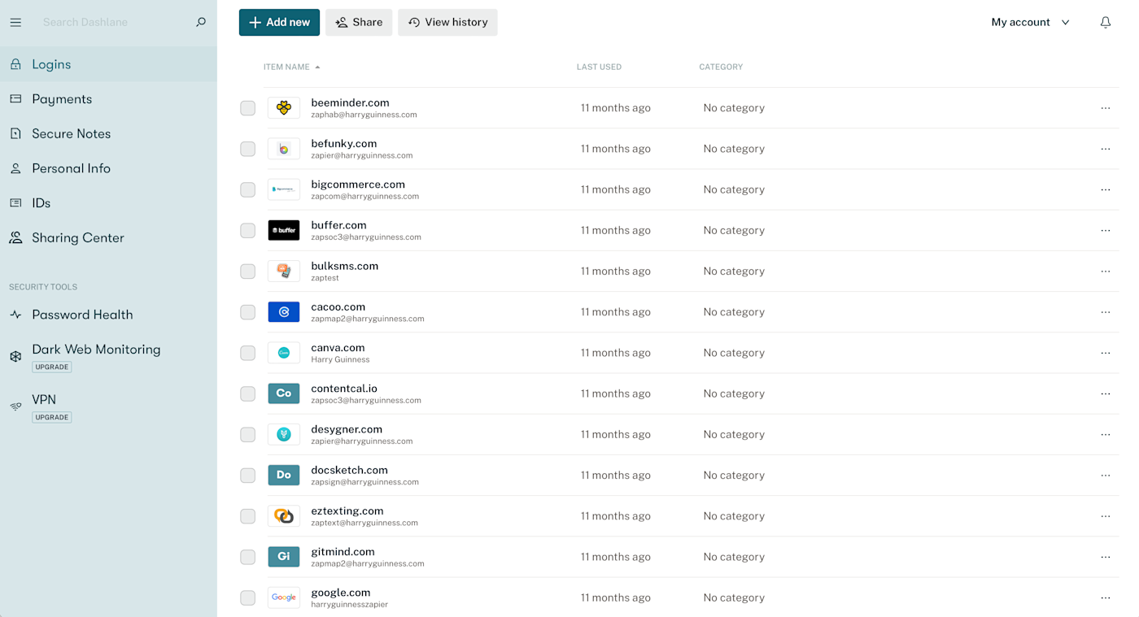
Task: Check the canva.com row checkbox
Action: point(248,353)
